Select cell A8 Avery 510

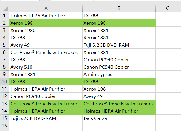[x=46, y=67]
